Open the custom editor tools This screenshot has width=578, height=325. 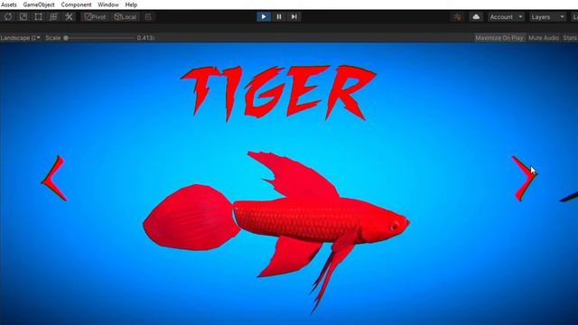pyautogui.click(x=69, y=17)
